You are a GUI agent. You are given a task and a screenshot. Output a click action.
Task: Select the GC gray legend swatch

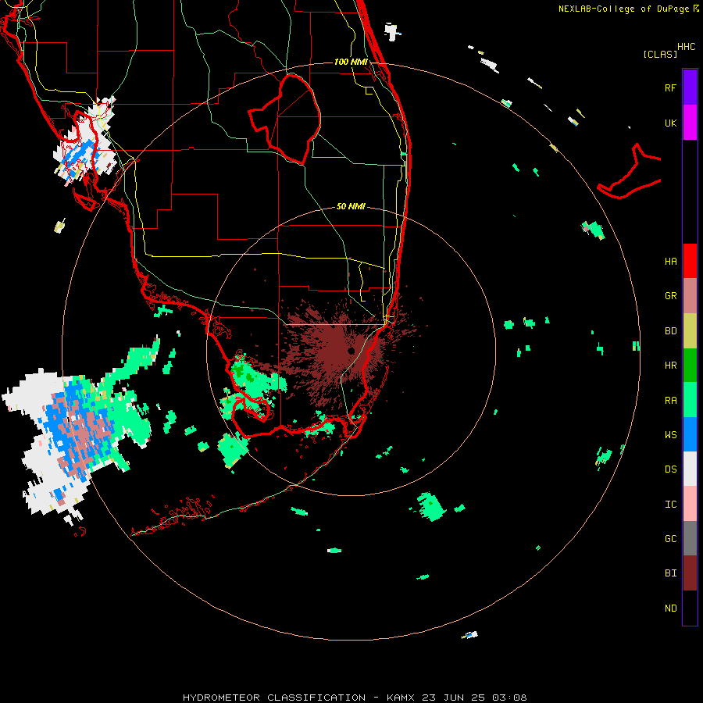pyautogui.click(x=690, y=538)
